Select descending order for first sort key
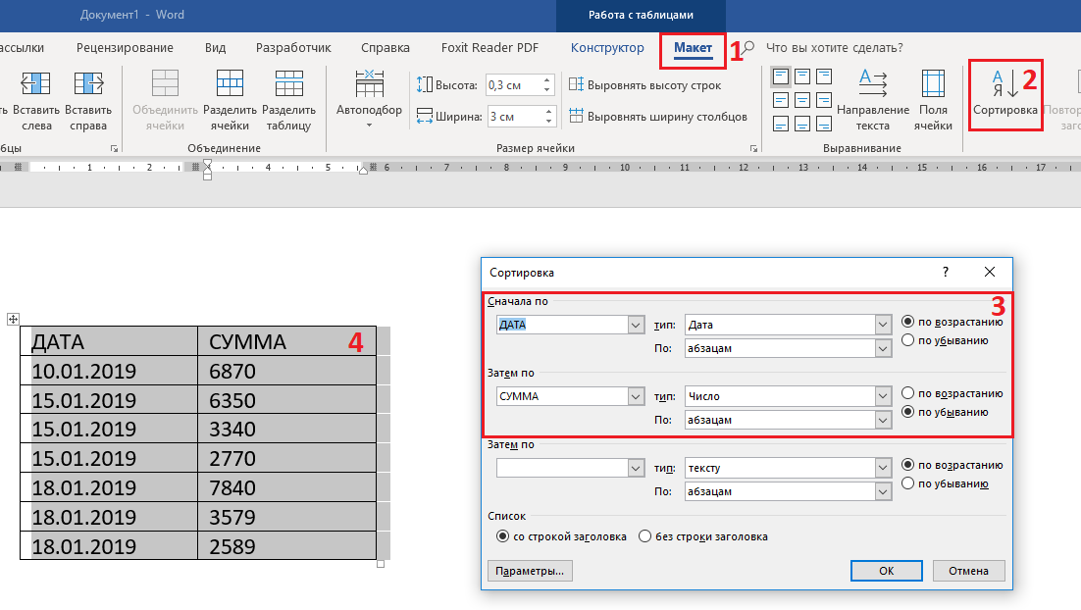Viewport: 1081px width, 610px height. 907,340
